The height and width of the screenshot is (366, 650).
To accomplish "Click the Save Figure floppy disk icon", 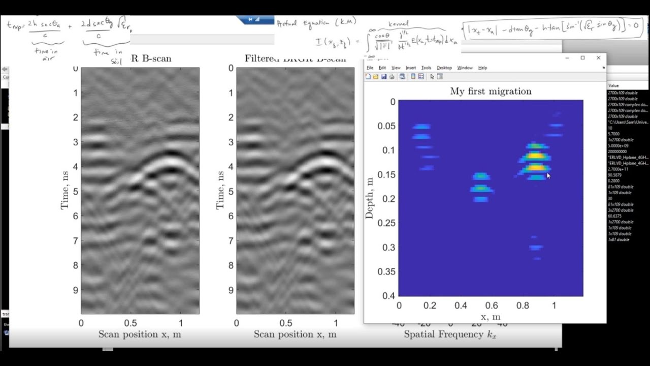I will point(384,76).
